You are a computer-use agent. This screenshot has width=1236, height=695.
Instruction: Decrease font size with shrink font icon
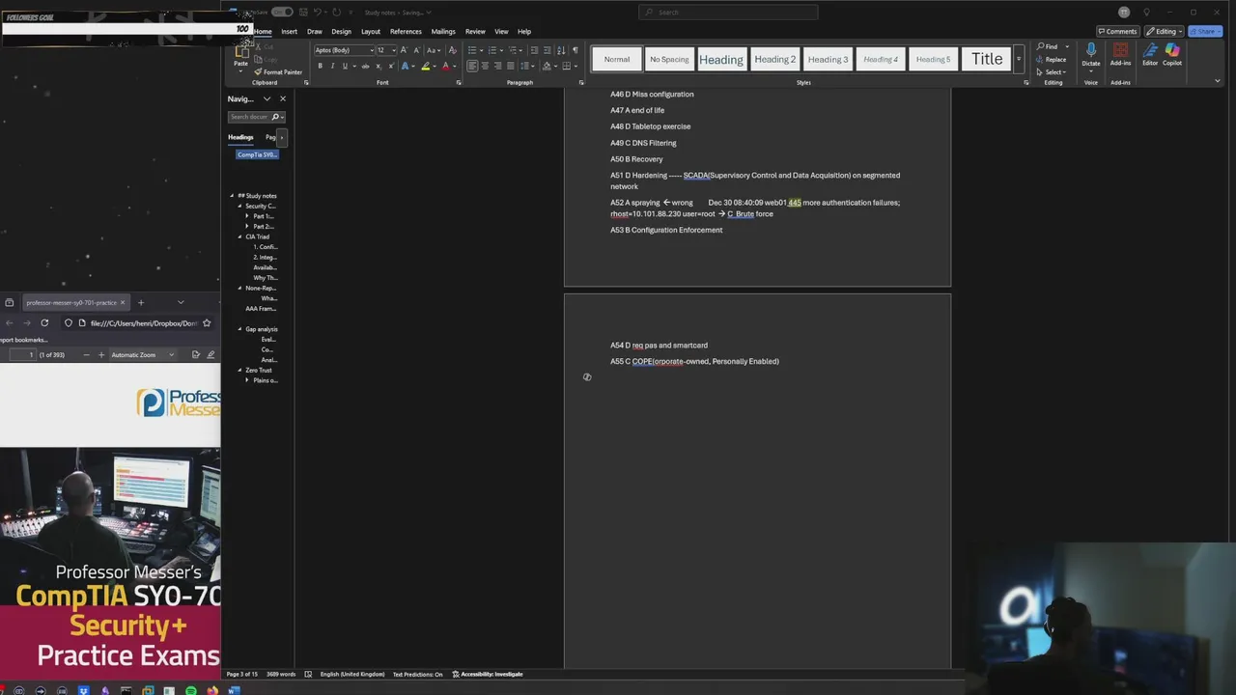click(x=416, y=50)
